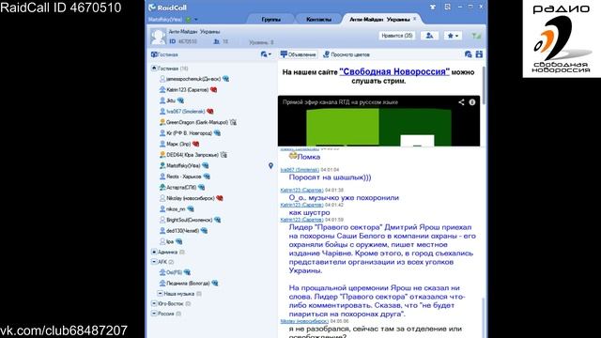Click the blue badge beside Kr (РФ В. Новгород)

[217, 133]
